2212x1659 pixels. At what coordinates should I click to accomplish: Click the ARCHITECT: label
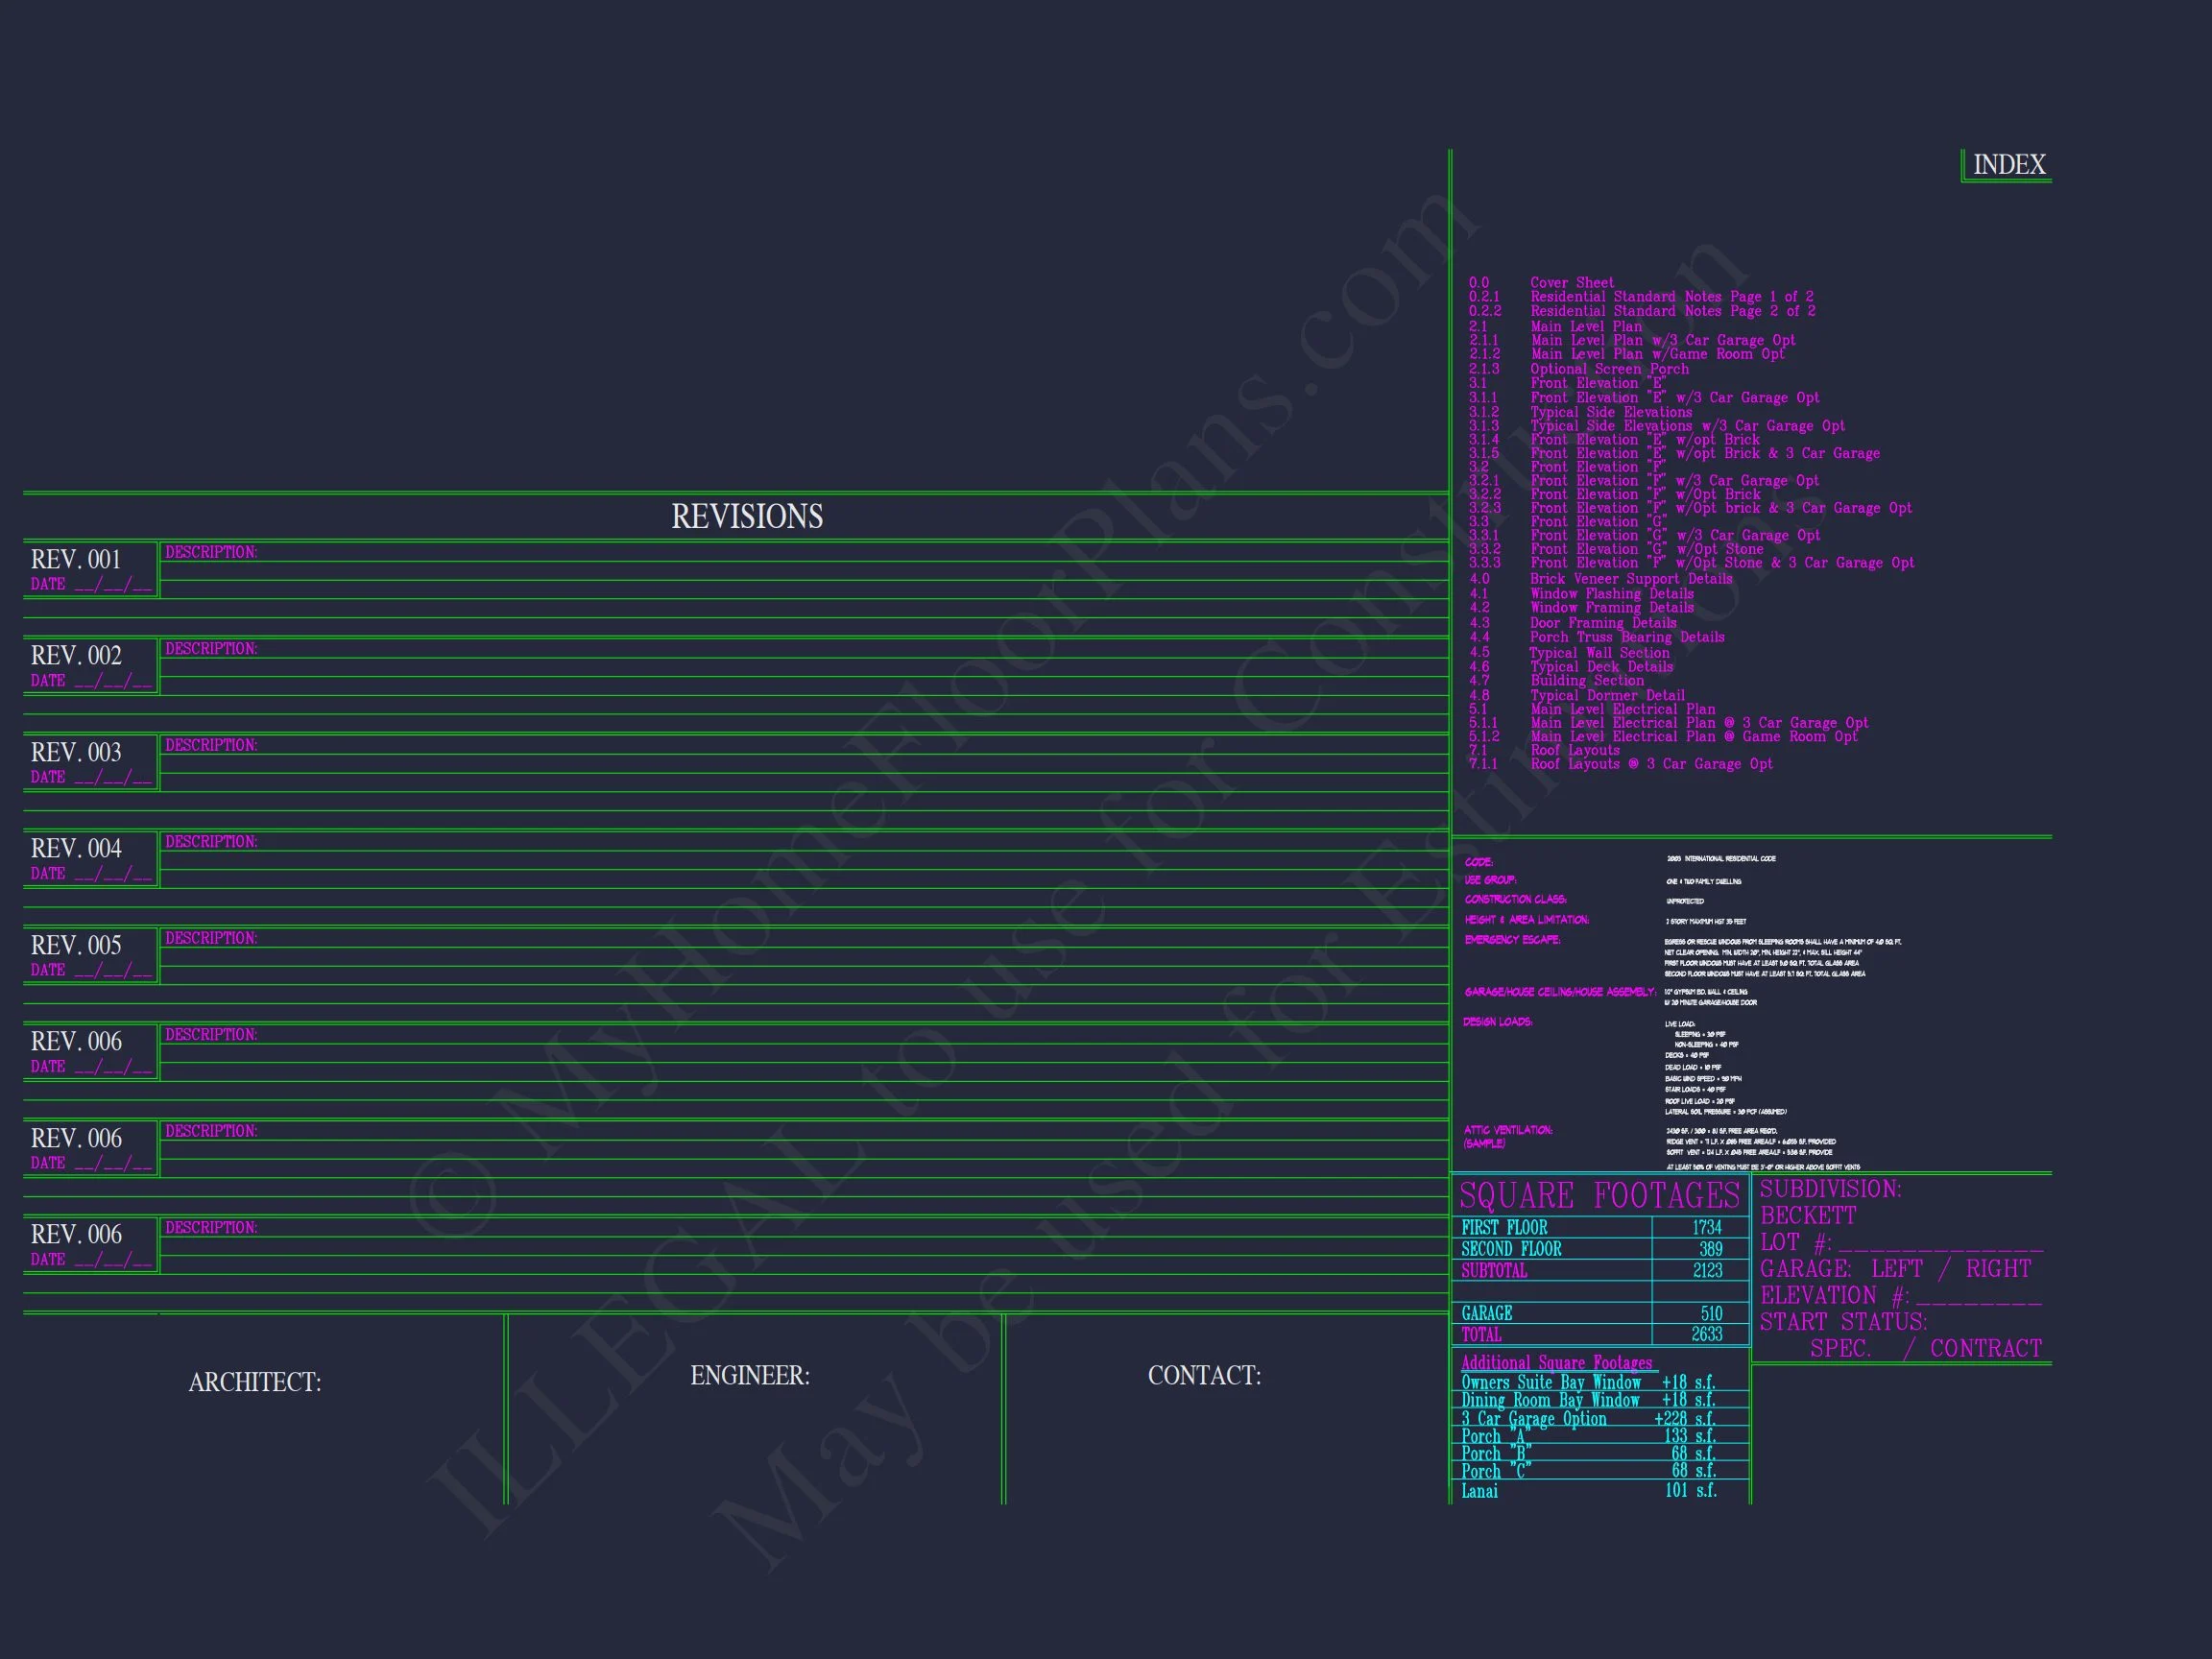(x=255, y=1382)
